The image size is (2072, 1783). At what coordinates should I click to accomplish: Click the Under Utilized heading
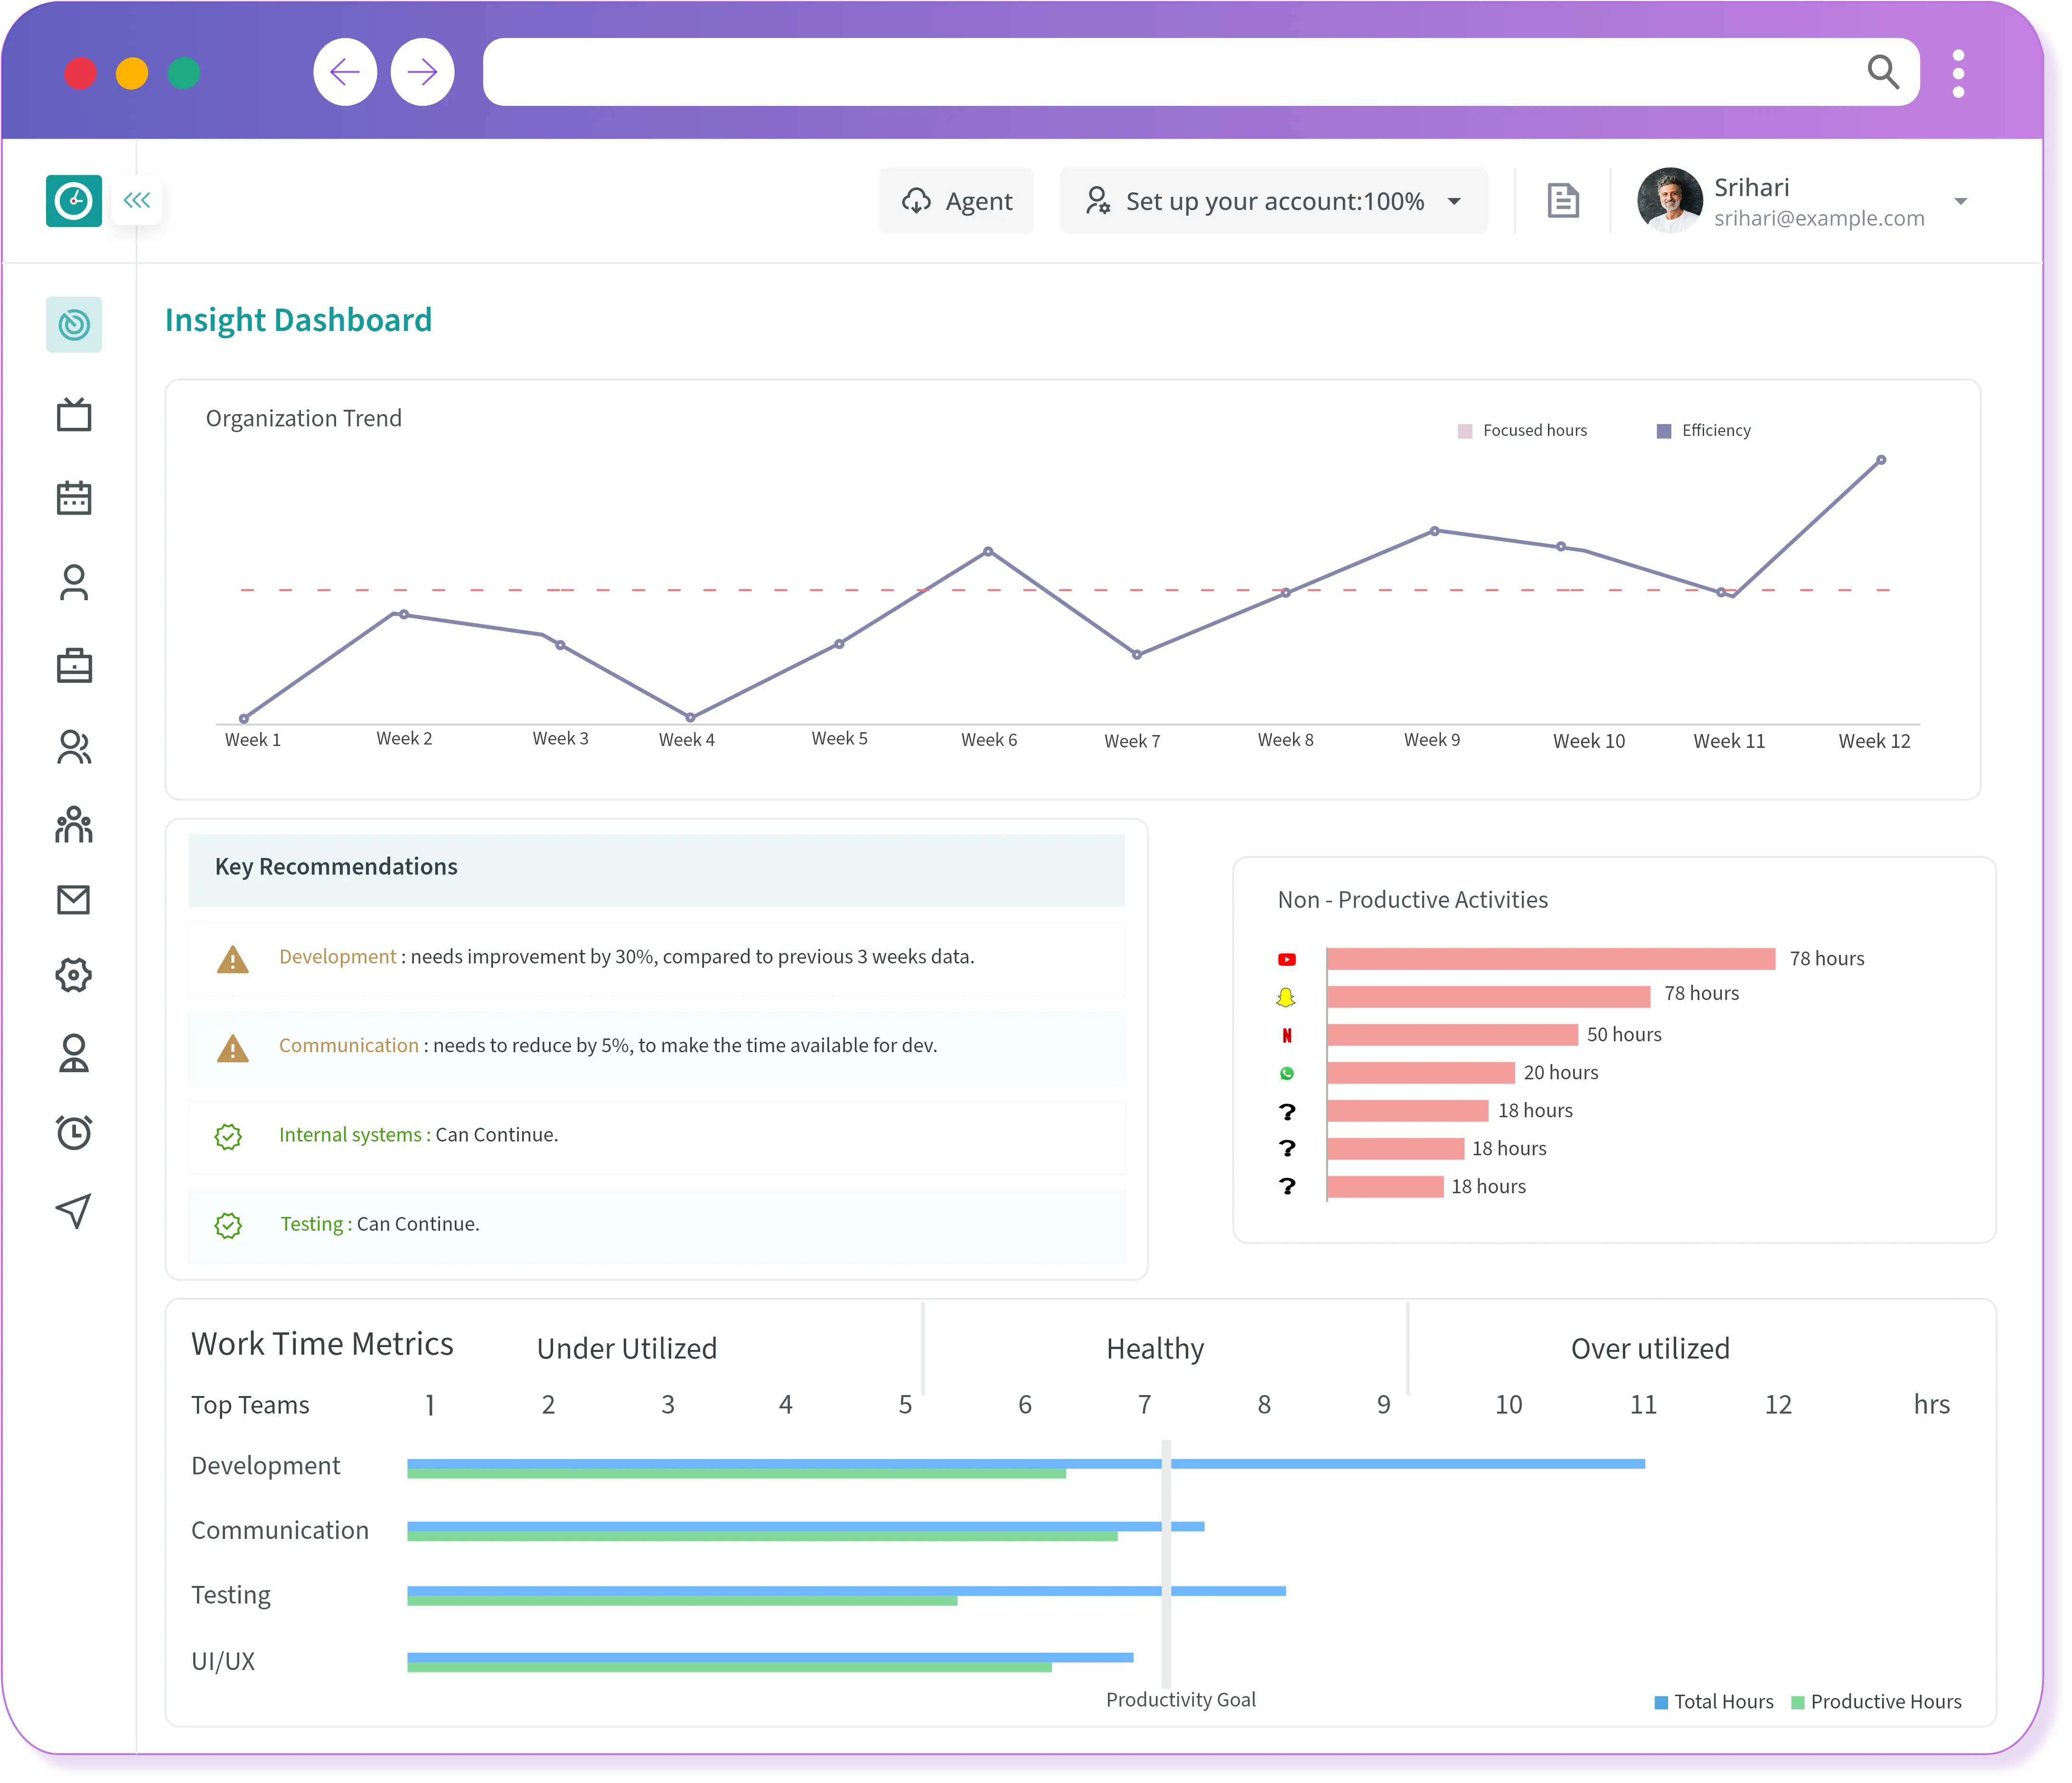tap(627, 1349)
